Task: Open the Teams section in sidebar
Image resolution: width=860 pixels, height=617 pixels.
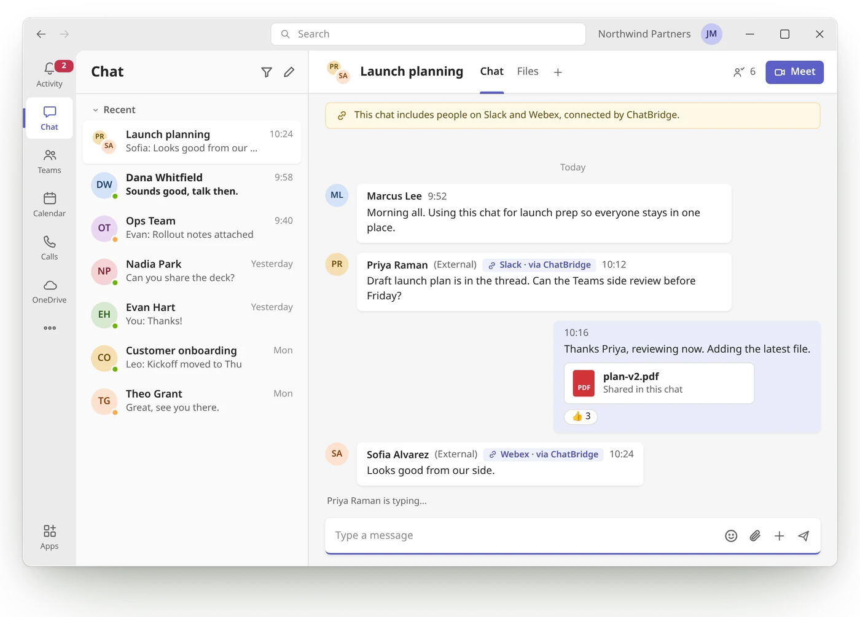Action: coord(49,162)
